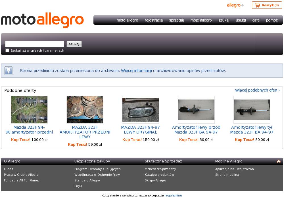Open 'Amortyzator lewy przód Mazda 323F' offer link

196,130
